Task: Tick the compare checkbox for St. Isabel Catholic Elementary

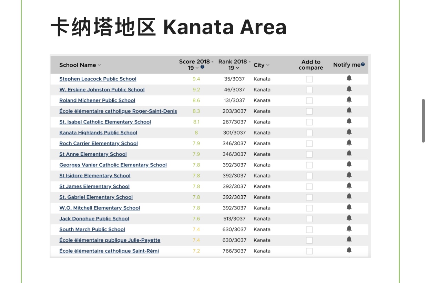Action: coord(309,122)
